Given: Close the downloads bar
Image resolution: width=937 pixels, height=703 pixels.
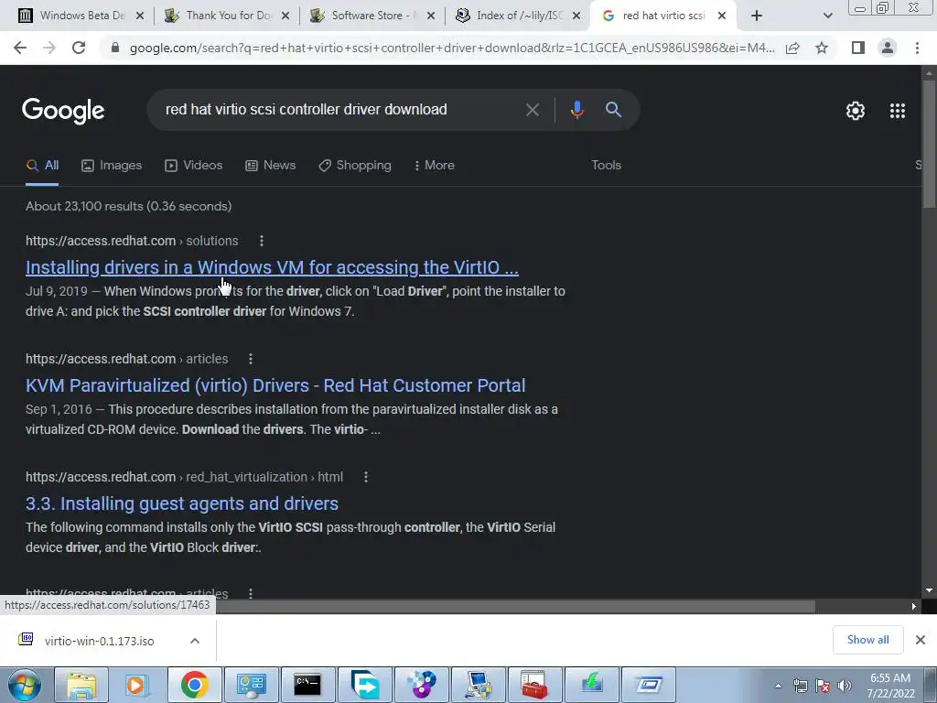Looking at the screenshot, I should click(x=921, y=640).
